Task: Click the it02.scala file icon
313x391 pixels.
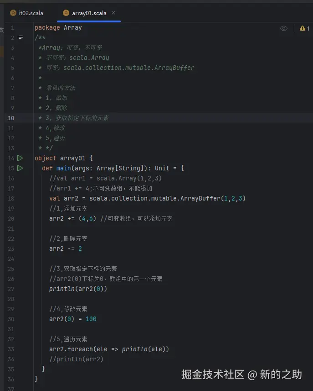Action: (13, 13)
